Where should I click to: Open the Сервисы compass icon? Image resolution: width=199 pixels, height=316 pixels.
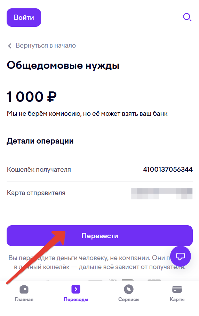(x=129, y=289)
